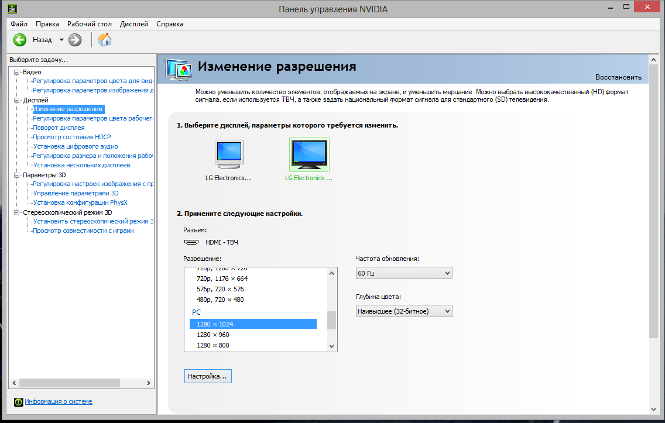The width and height of the screenshot is (665, 423).
Task: Select the Изменение разрешения tree item
Action: (x=68, y=109)
